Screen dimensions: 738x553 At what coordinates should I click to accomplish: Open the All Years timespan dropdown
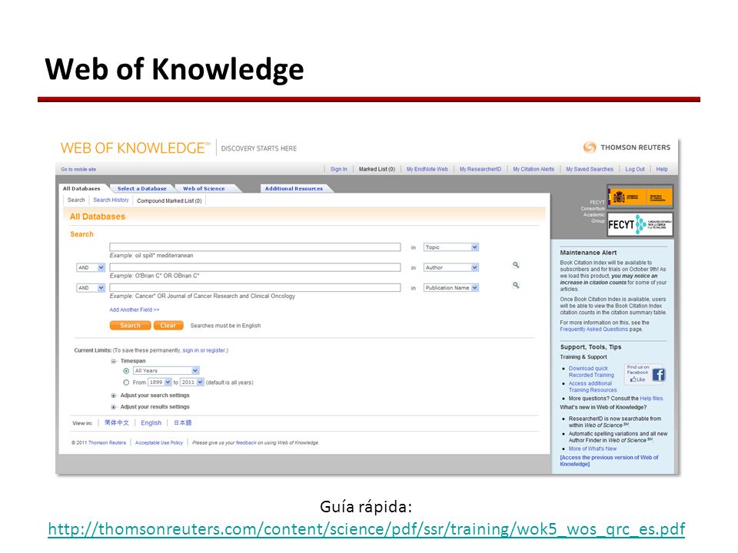[166, 371]
